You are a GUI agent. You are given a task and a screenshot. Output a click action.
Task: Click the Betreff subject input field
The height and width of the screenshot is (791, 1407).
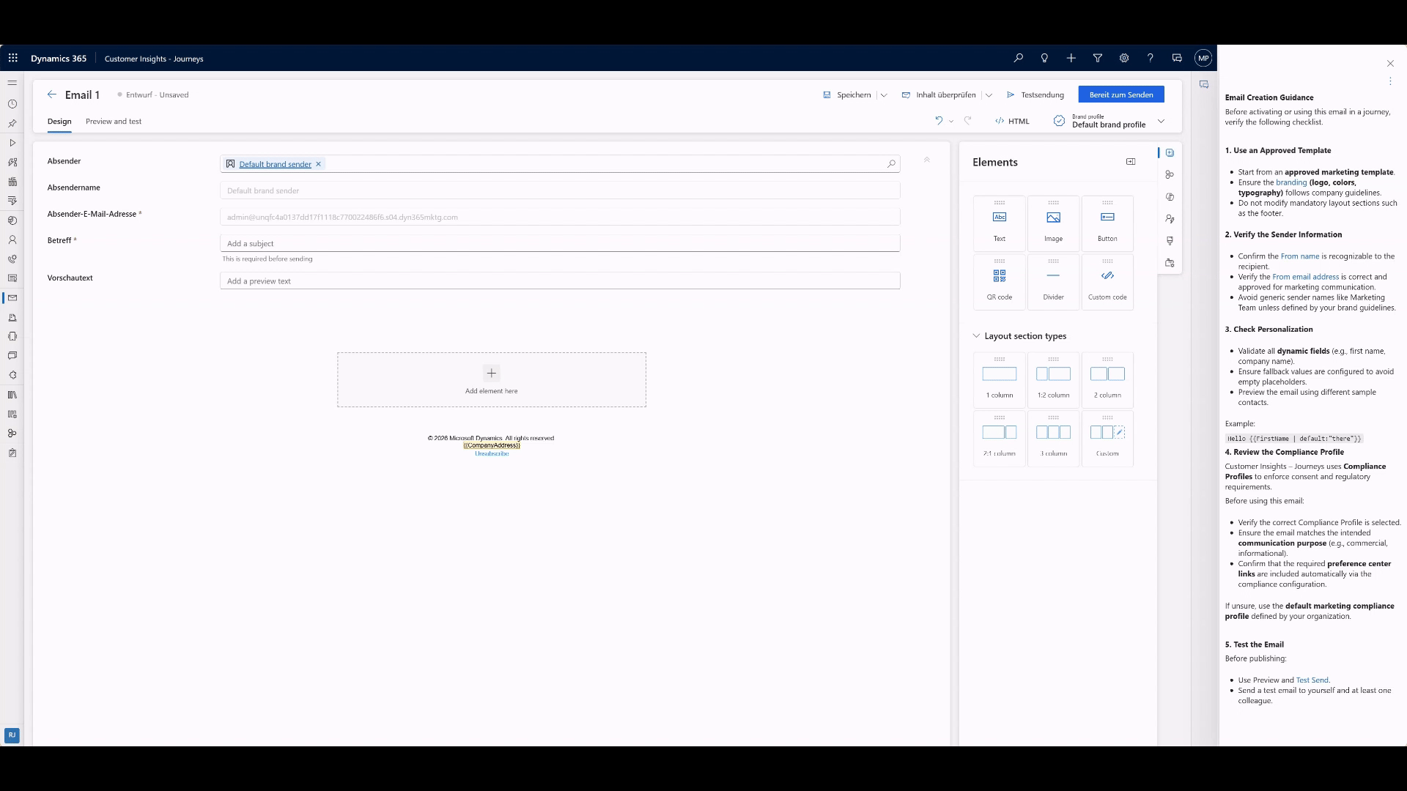click(559, 242)
